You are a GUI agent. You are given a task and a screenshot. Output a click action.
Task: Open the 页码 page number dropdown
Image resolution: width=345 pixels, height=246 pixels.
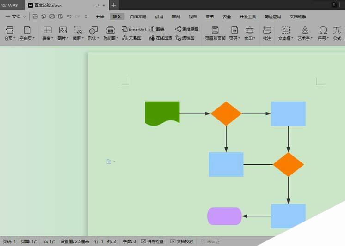234,33
